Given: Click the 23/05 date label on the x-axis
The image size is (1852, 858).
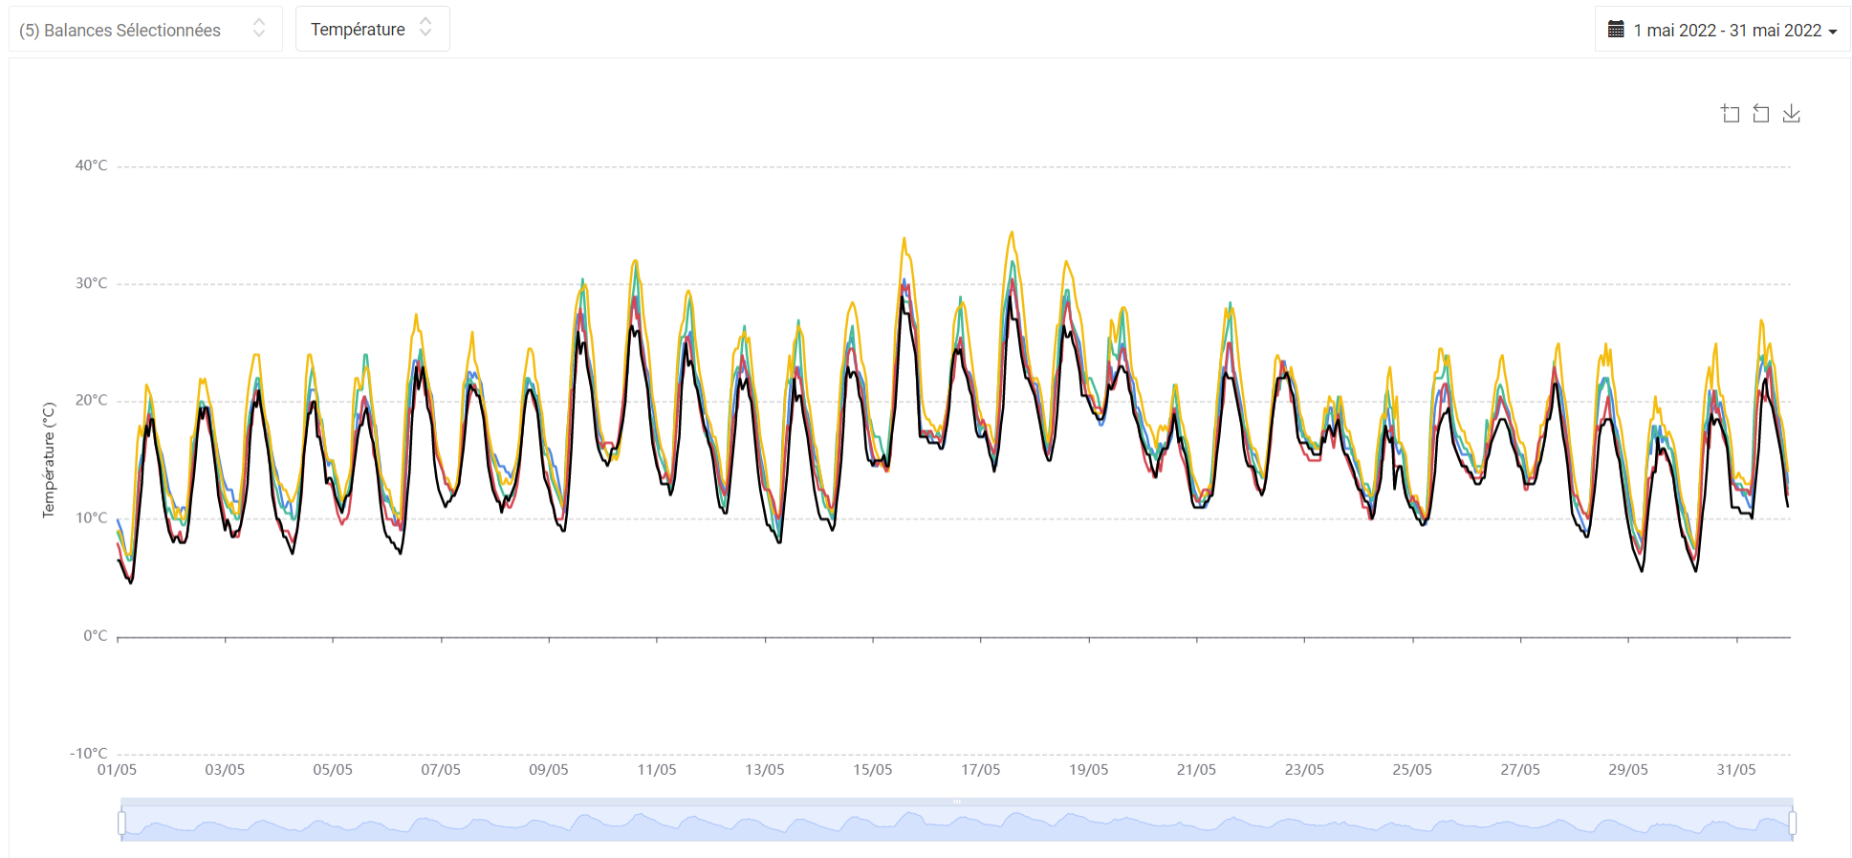Looking at the screenshot, I should point(1304,770).
